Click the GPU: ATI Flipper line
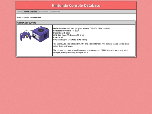This screenshot has width=152, height=114. pyautogui.click(x=70, y=40)
